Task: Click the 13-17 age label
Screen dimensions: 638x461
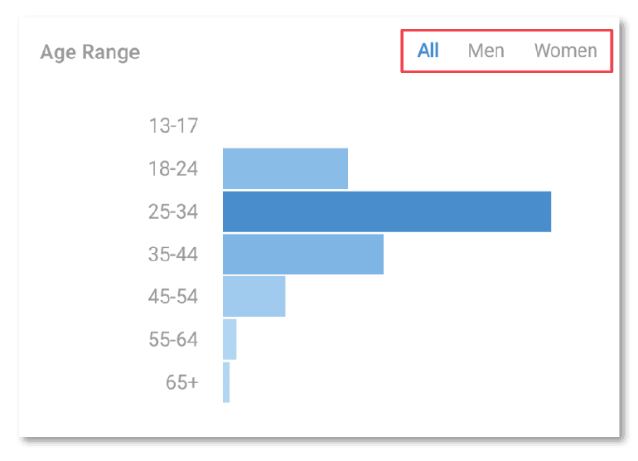Action: [173, 126]
